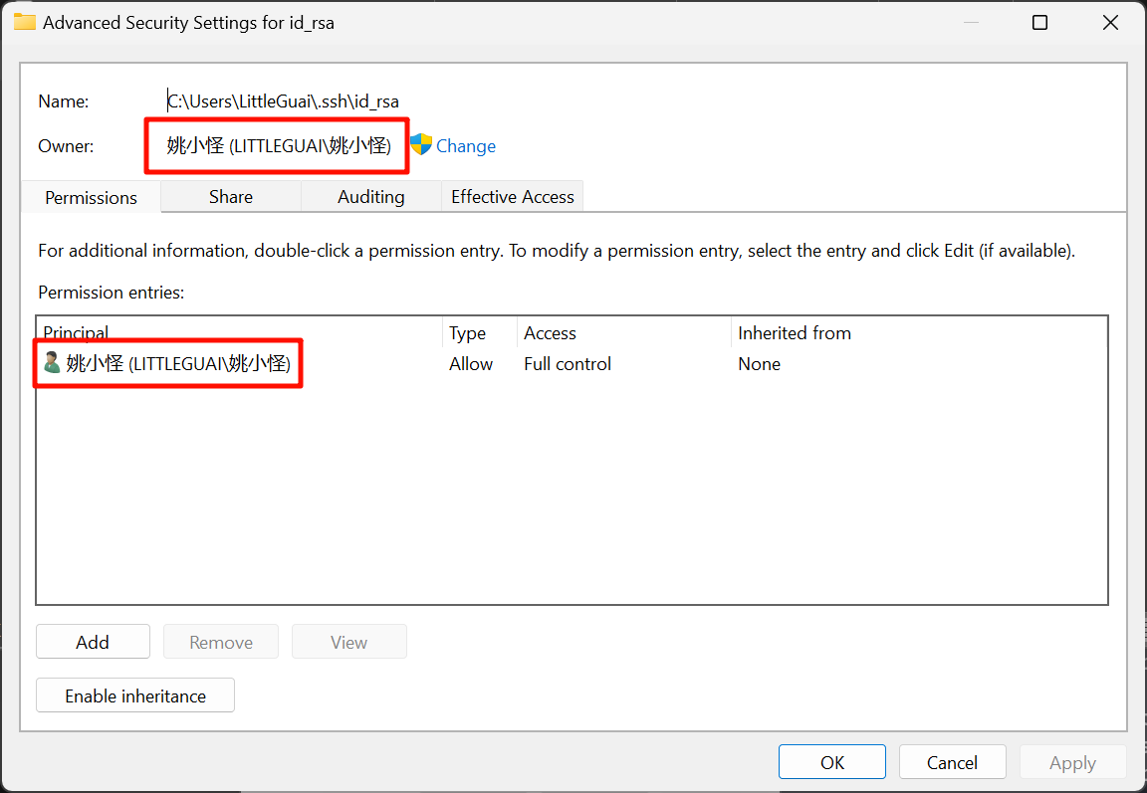Open the Effective Access tab
Image resolution: width=1147 pixels, height=793 pixels.
point(512,197)
